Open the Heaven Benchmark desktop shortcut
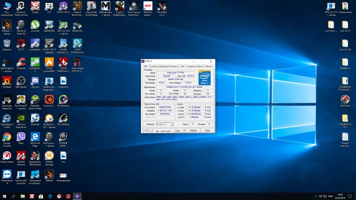Viewport: 356px width, 200px height. click(x=77, y=8)
